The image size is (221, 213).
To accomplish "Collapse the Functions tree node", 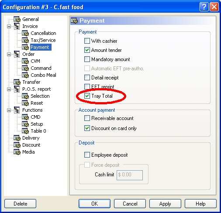I will (9, 110).
